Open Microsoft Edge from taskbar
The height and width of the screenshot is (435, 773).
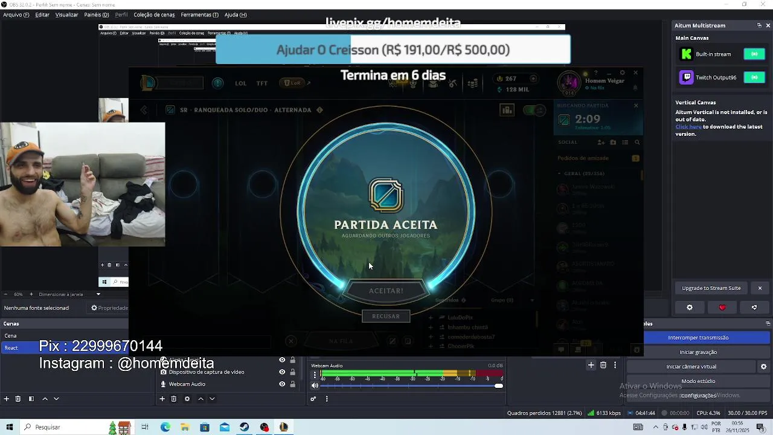[x=165, y=427]
